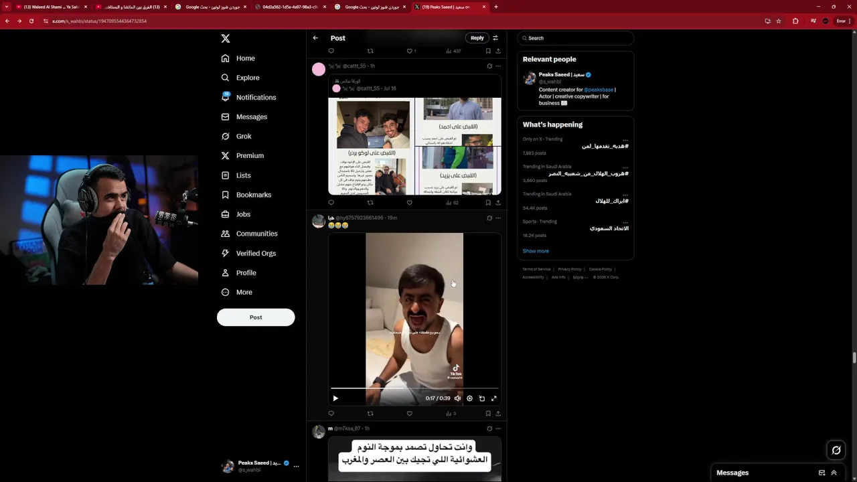The width and height of the screenshot is (857, 482).
Task: Expand the Messages drawer chevrons
Action: [x=834, y=473]
